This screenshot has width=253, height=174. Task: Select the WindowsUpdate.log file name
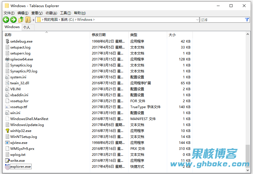[27, 125]
